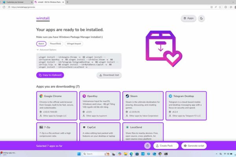The height and width of the screenshot is (157, 236).
Task: Click Steam version v2.10.91.91 text
Action: (135, 112)
